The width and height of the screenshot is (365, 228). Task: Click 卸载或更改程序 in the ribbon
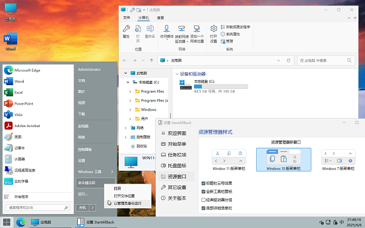tap(235, 27)
